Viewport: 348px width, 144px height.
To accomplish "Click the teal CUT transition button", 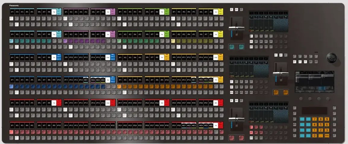I will (x=232, y=47).
